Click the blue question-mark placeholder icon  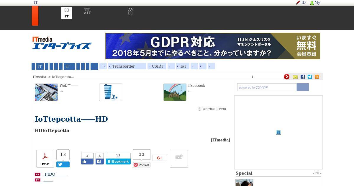tap(278, 132)
